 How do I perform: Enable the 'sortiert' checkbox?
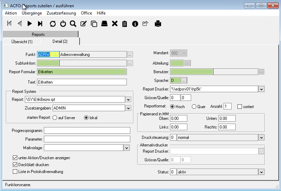pos(240,106)
